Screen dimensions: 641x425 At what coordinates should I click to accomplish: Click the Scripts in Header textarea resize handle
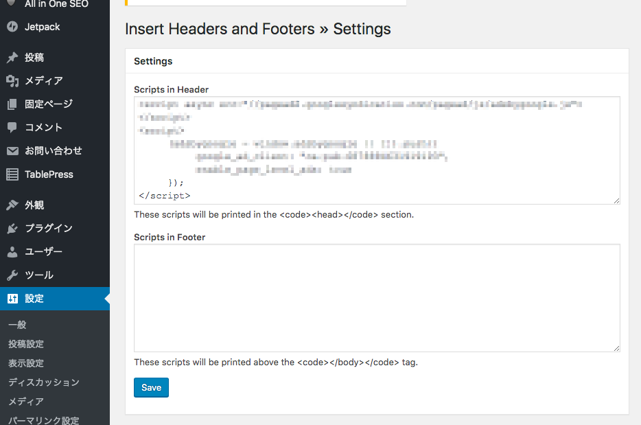[x=616, y=200]
